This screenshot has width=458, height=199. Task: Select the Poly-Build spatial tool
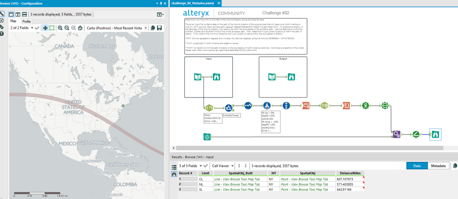point(385,106)
